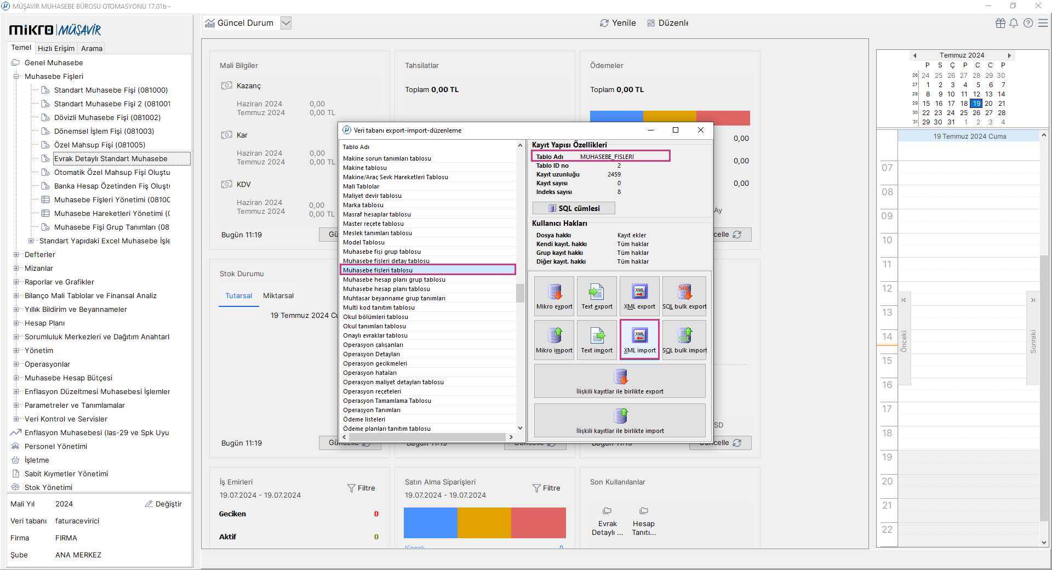Open the help question mark icon

(x=1028, y=23)
